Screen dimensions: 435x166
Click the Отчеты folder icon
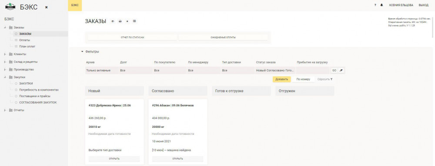(x=11, y=110)
